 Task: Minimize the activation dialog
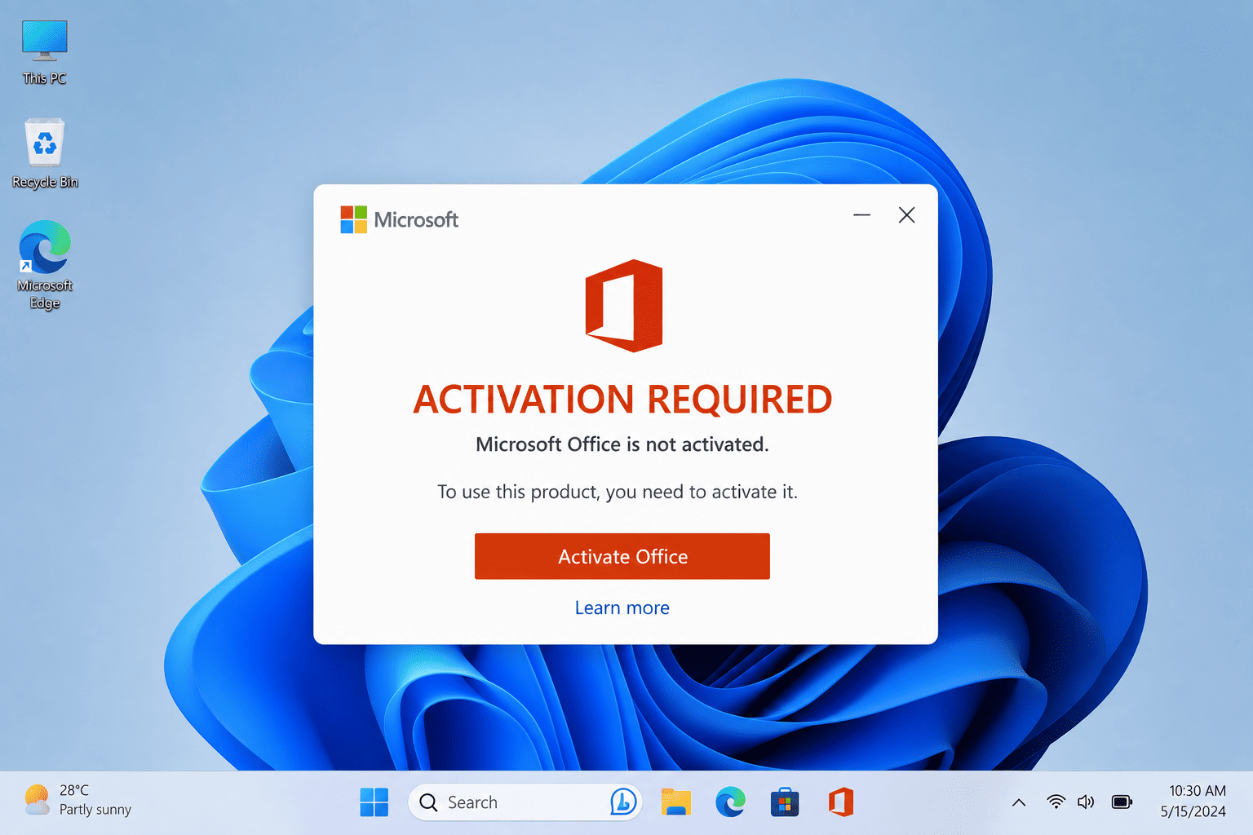(x=862, y=215)
